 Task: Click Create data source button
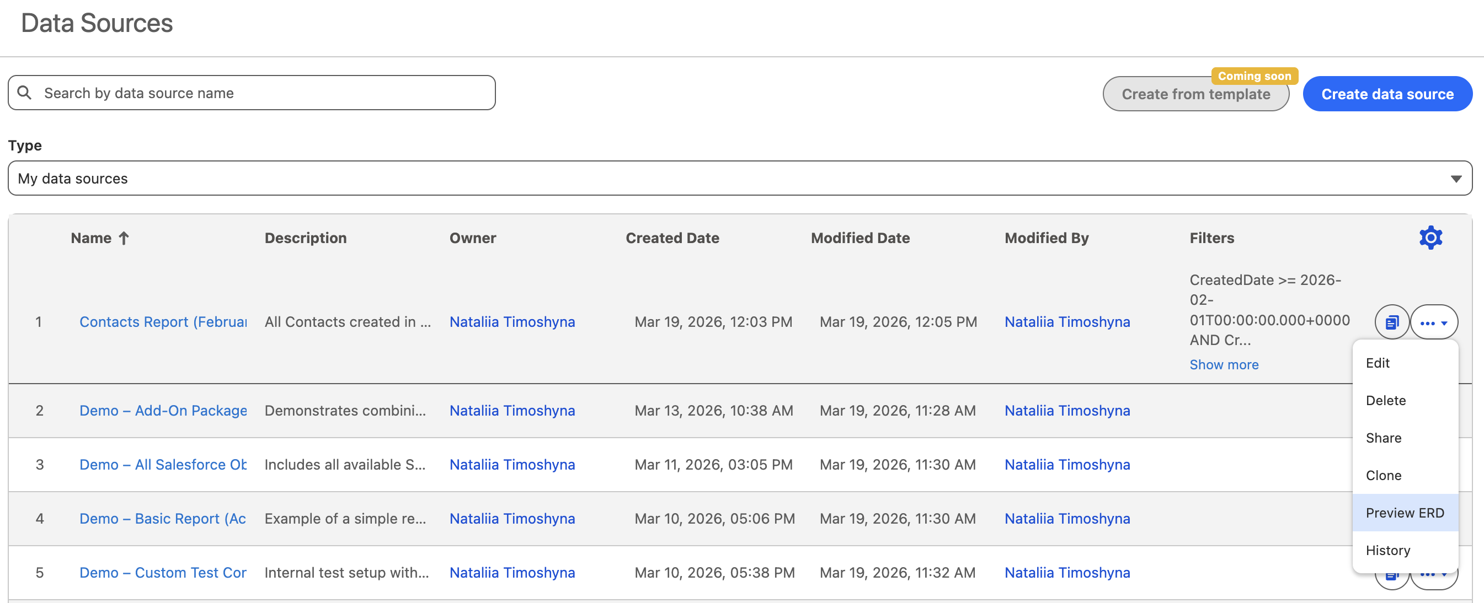pos(1387,94)
